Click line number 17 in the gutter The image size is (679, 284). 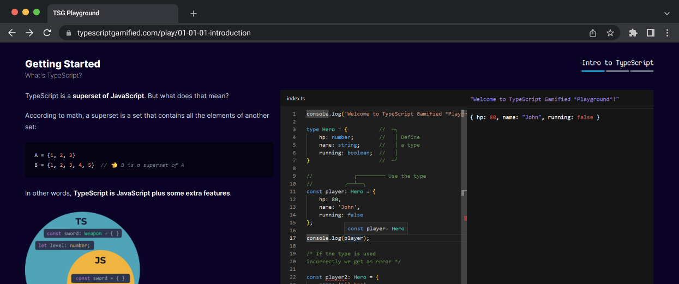(292, 238)
